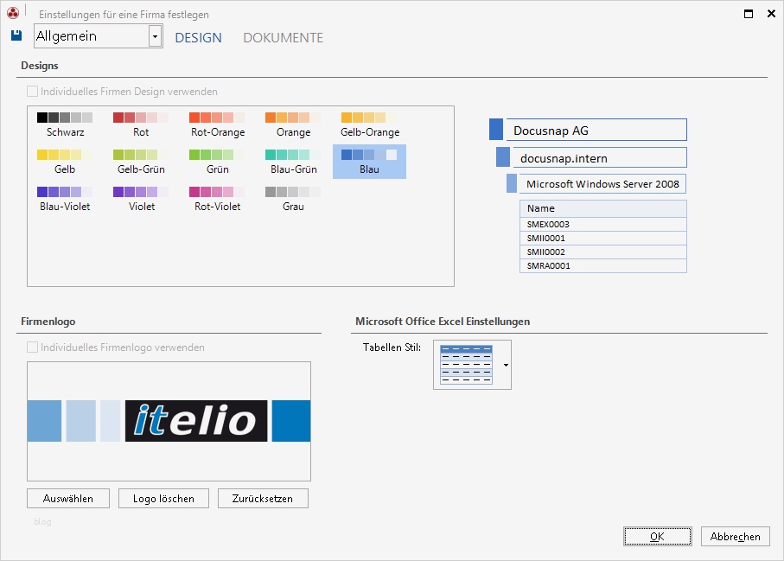Choose the Violet design swatch
The image size is (784, 561).
[x=141, y=199]
